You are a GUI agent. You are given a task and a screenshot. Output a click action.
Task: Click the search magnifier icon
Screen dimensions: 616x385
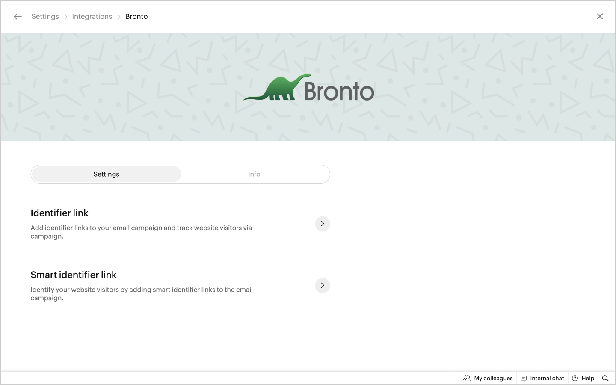pos(605,378)
